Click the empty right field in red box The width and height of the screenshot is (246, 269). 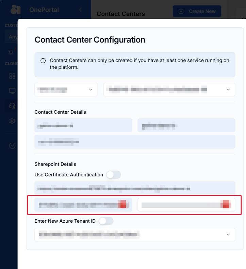pyautogui.click(x=186, y=205)
